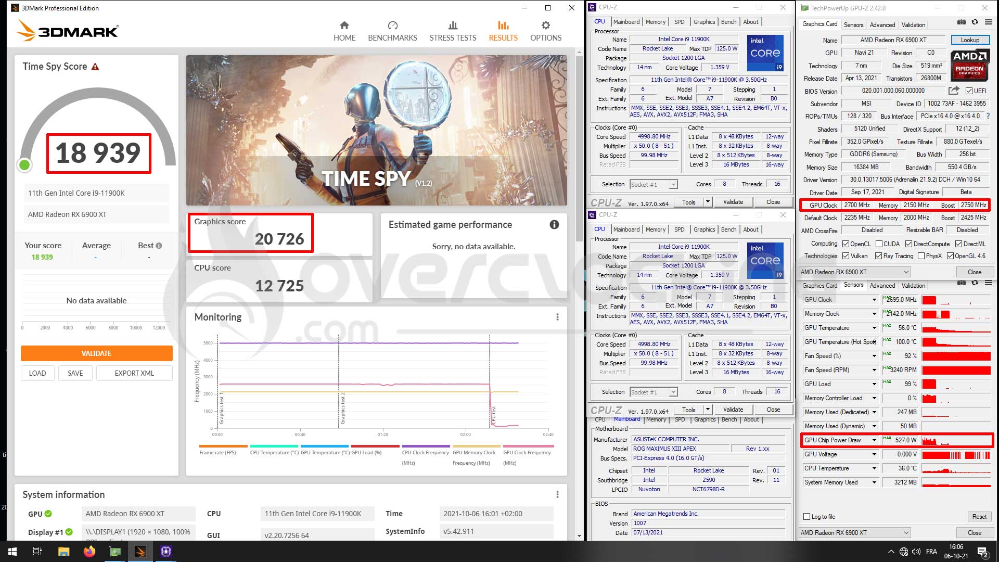This screenshot has width=999, height=562.
Task: Toggle the OpenCL checkbox
Action: coord(846,244)
